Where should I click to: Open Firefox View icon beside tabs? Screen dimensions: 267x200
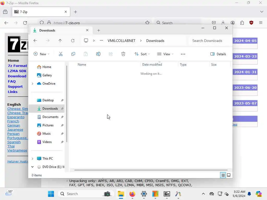(5, 12)
